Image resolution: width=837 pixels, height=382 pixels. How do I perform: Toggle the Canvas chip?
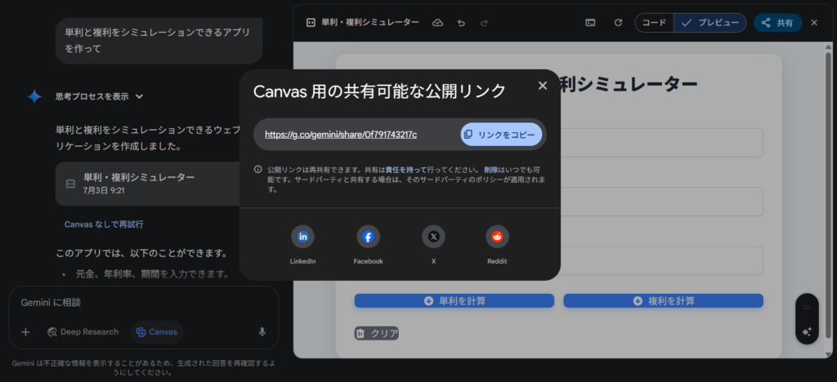tap(157, 332)
